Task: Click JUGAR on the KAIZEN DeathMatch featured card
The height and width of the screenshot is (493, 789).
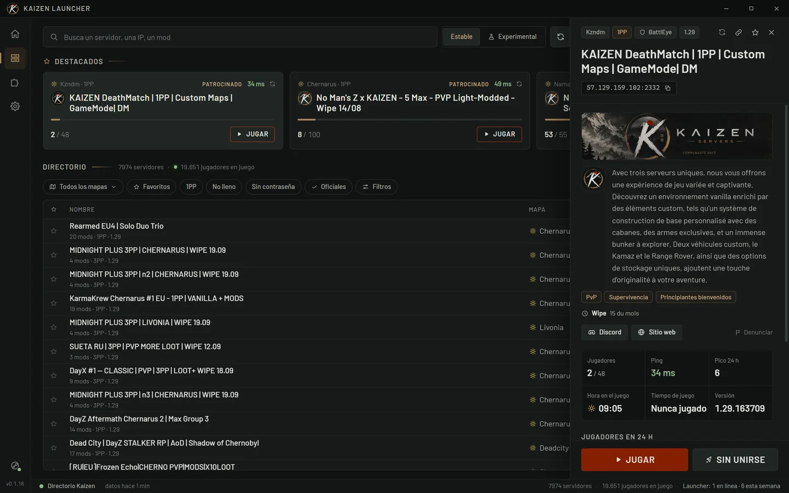Action: click(253, 134)
